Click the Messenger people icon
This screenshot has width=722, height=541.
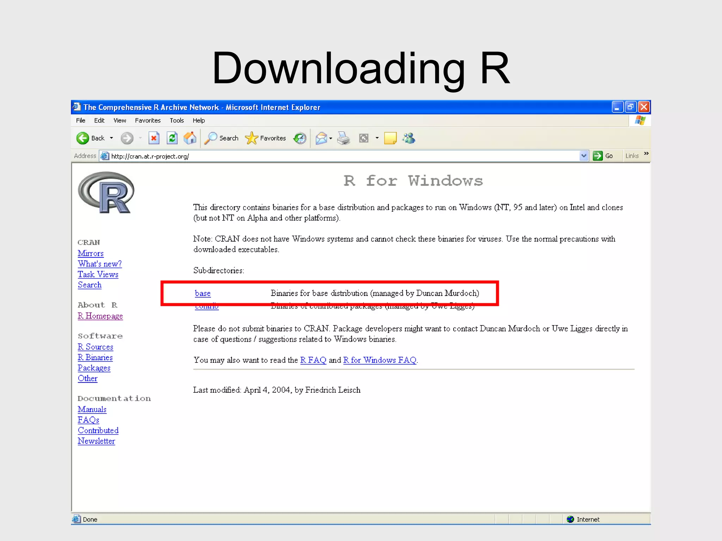pos(409,138)
